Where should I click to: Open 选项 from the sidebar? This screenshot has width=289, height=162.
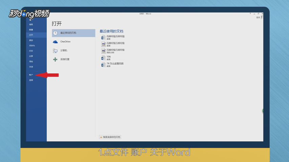(x=31, y=80)
